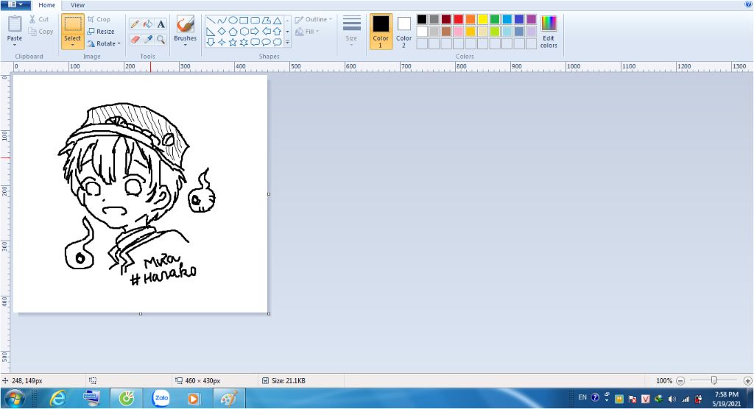Viewport: 754px width, 409px height.
Task: Open the shape Fill dropdown
Action: point(307,32)
